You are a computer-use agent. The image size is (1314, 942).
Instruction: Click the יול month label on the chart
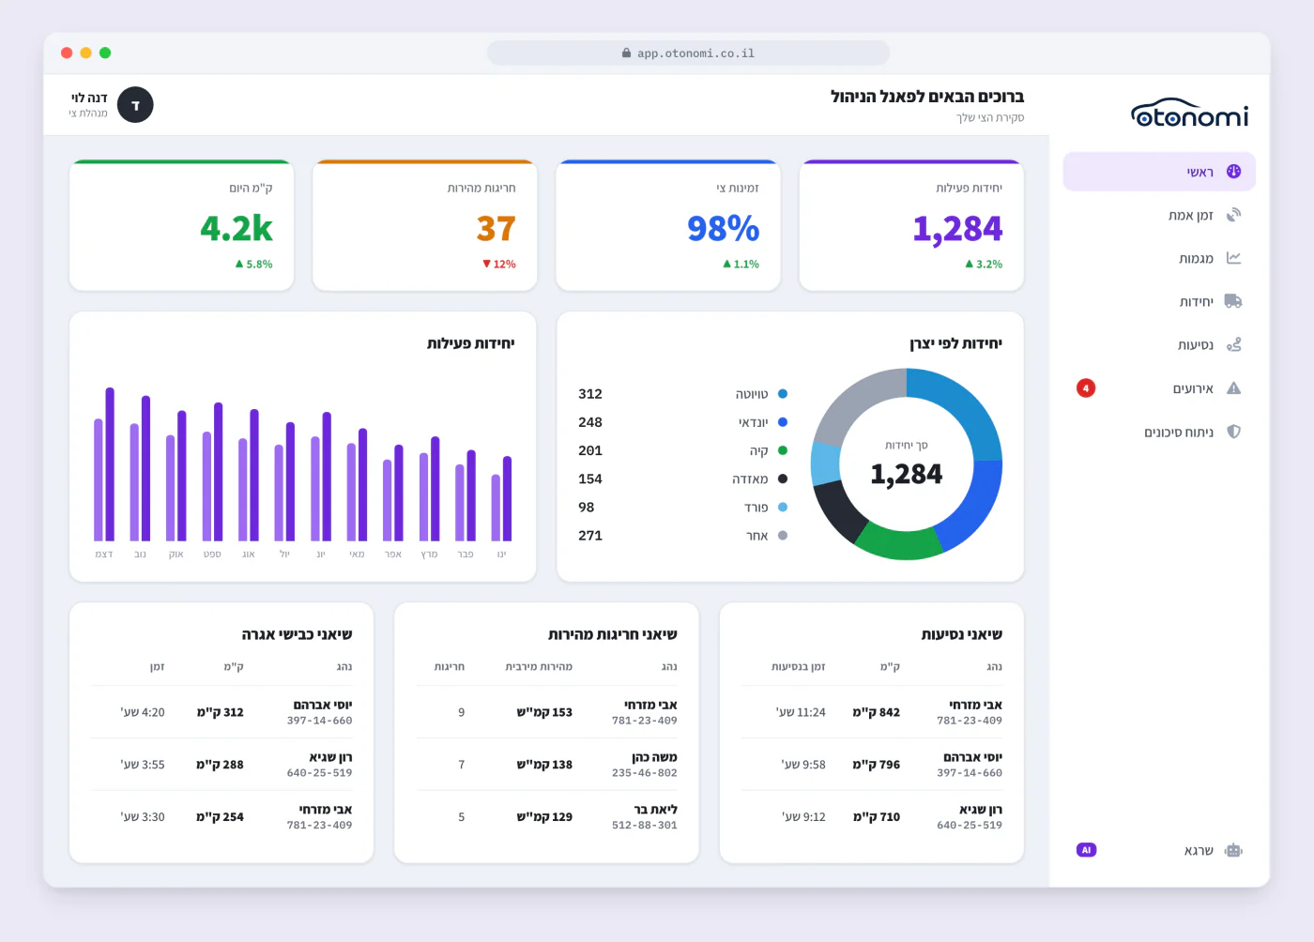(x=284, y=555)
